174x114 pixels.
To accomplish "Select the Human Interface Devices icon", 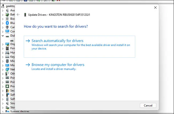I will 7,53.
